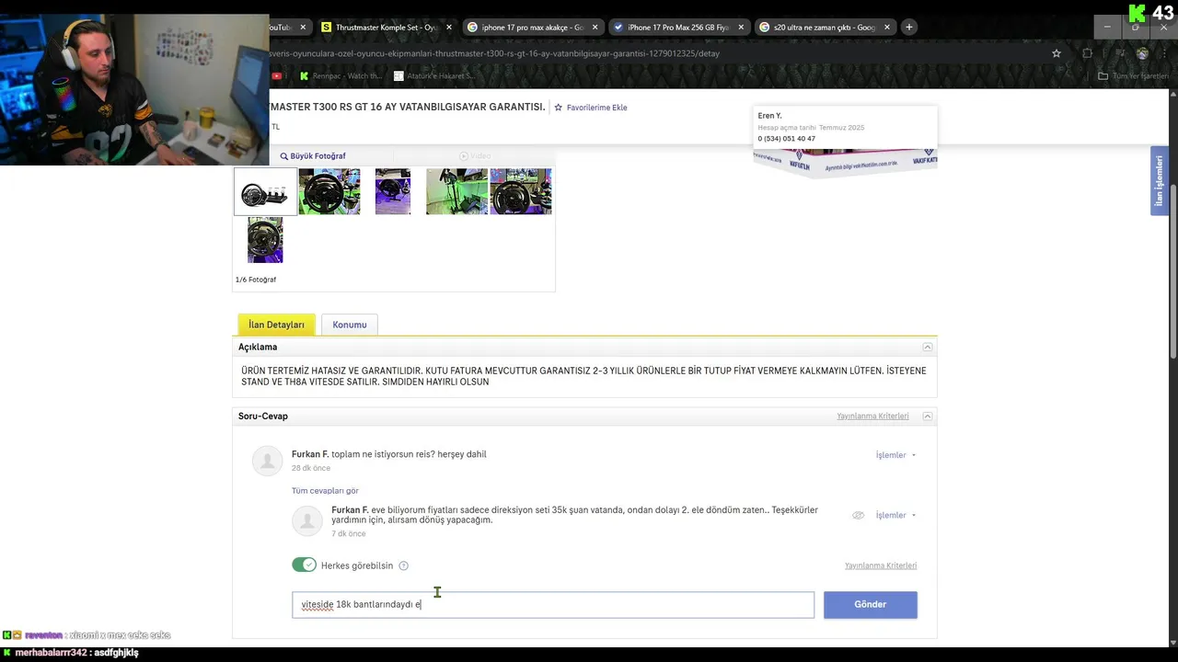Open a new browser tab with plus button
The height and width of the screenshot is (662, 1178).
(x=909, y=28)
